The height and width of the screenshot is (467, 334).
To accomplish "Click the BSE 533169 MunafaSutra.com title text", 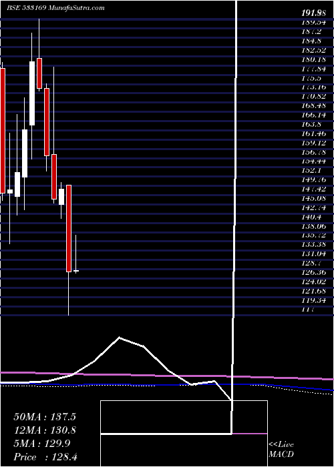I will pos(55,8).
